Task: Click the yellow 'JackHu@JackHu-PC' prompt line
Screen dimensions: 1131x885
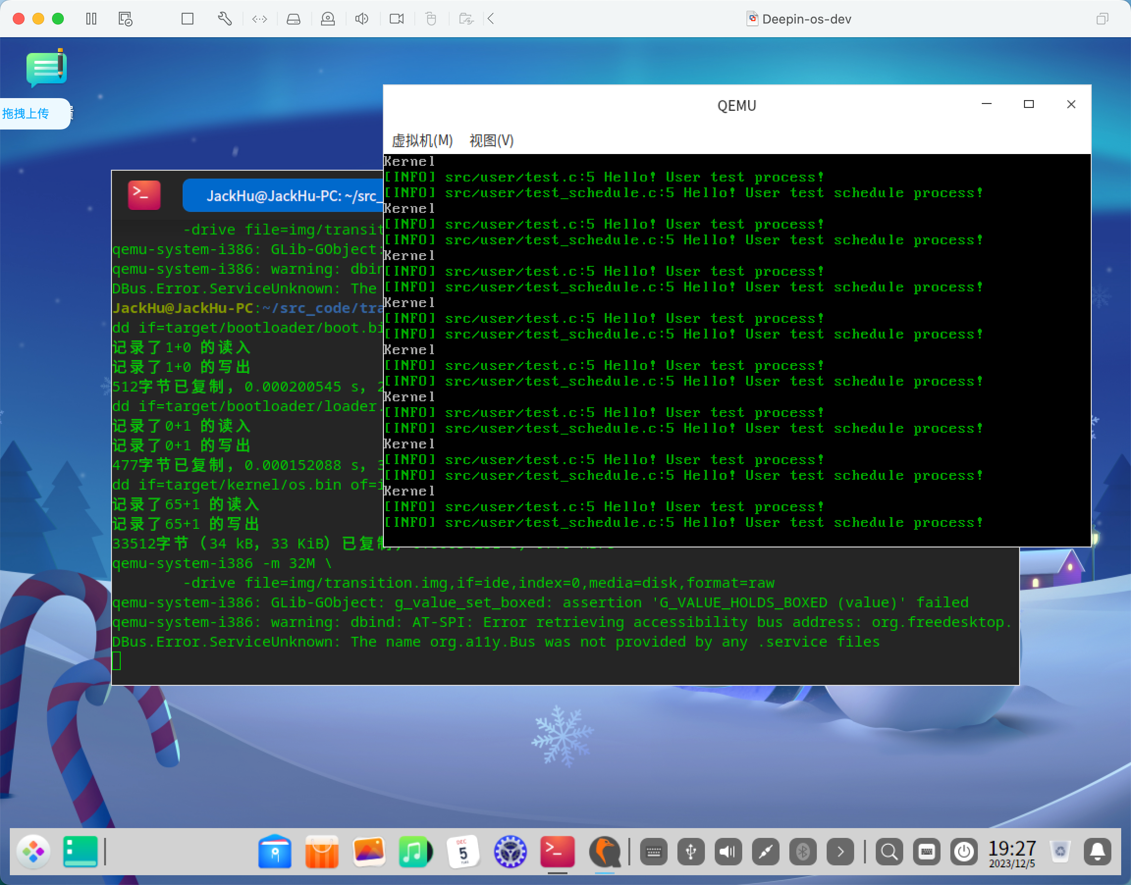Action: [248, 308]
